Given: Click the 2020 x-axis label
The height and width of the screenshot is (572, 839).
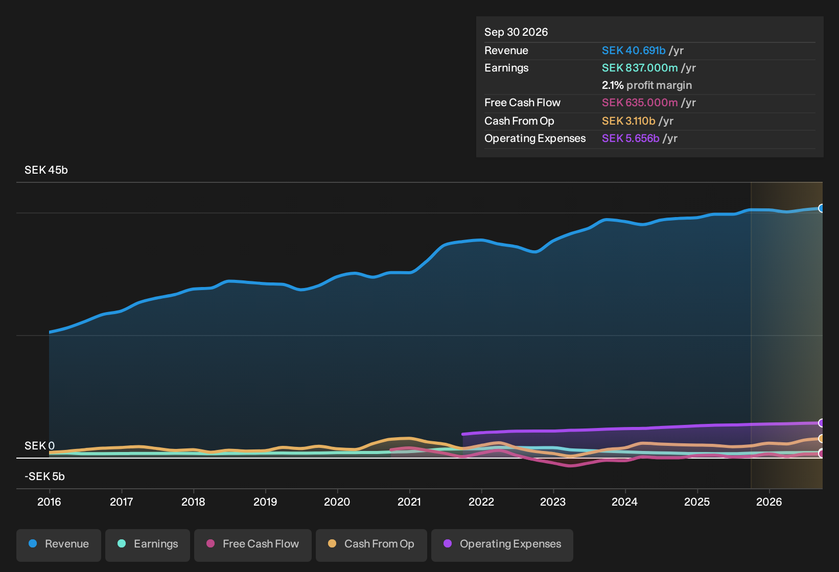Looking at the screenshot, I should 337,502.
